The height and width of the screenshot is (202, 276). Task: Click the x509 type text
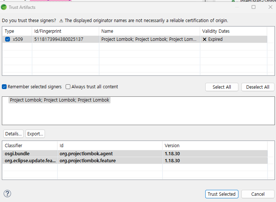pyautogui.click(x=18, y=39)
